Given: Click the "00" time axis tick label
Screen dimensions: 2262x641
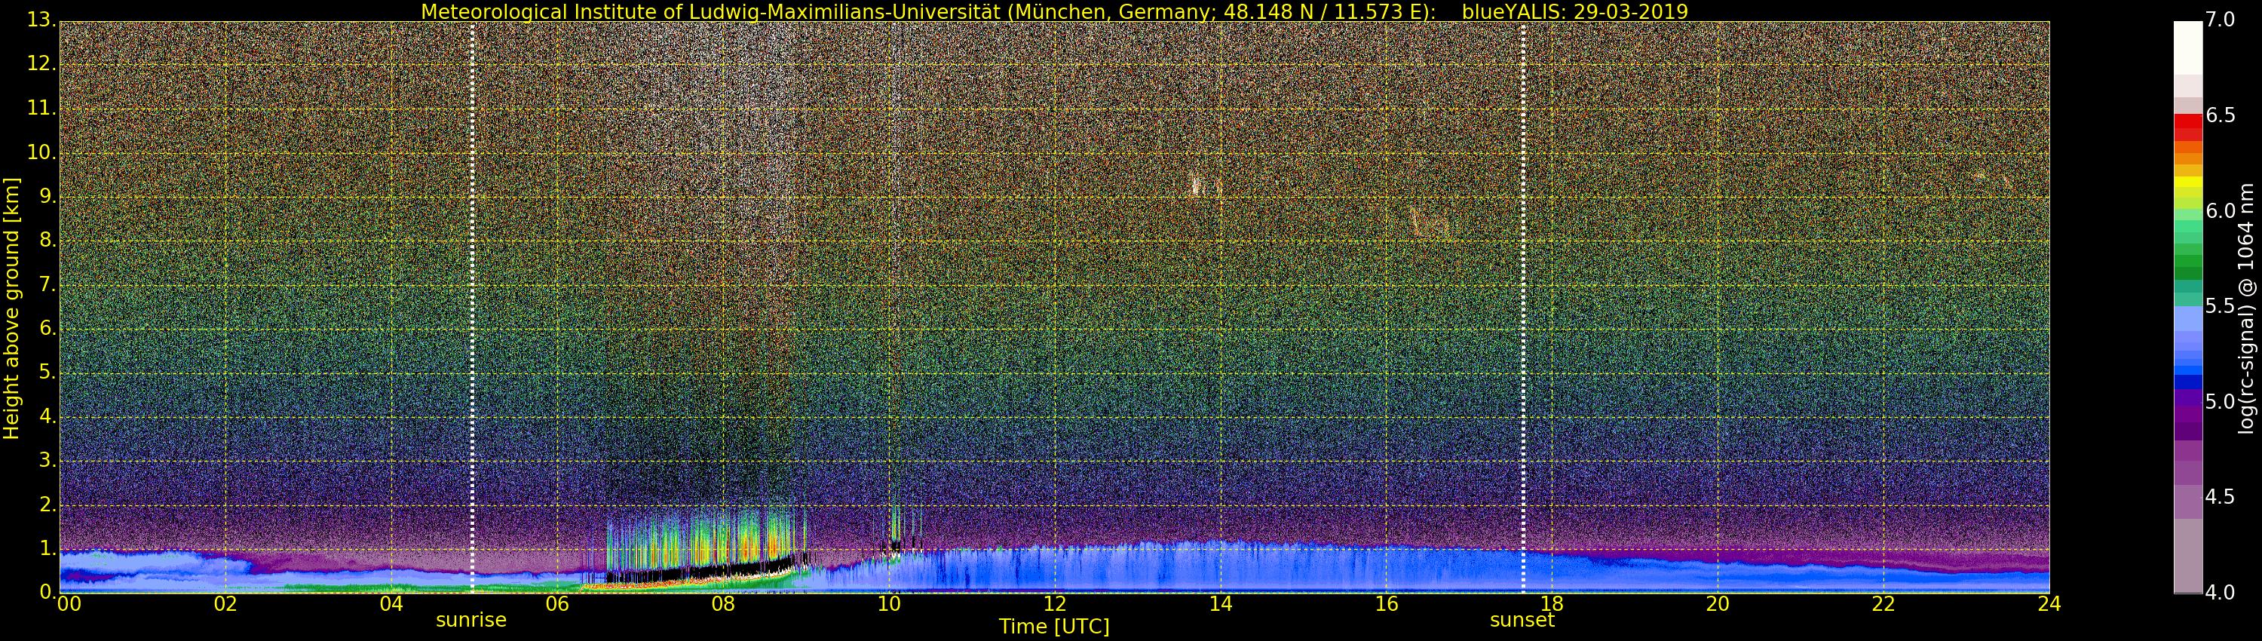Looking at the screenshot, I should tap(69, 604).
